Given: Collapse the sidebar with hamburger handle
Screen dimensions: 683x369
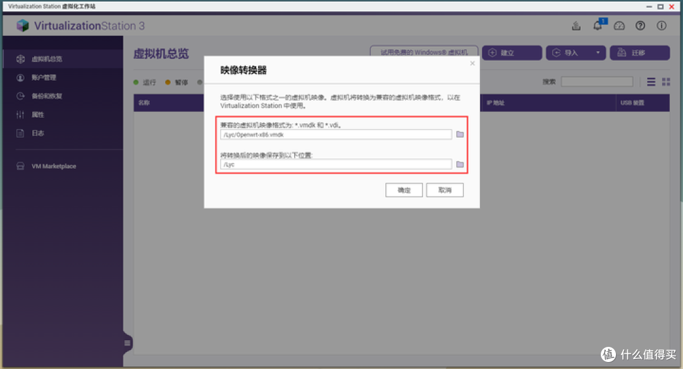Looking at the screenshot, I should [x=127, y=343].
